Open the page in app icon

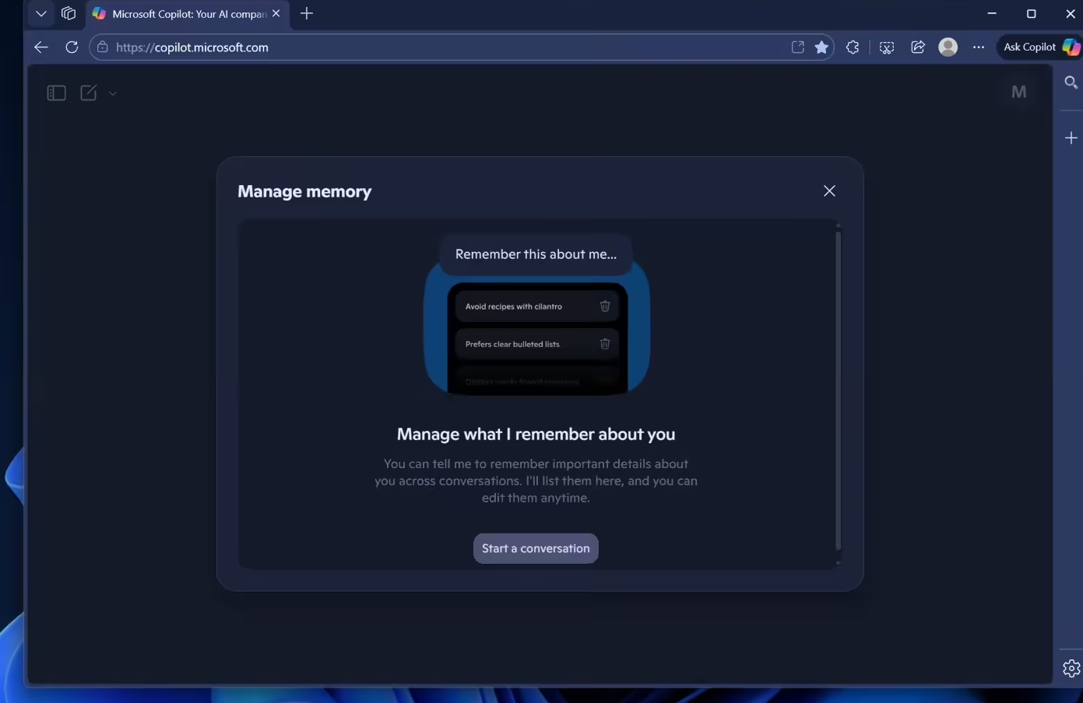798,47
